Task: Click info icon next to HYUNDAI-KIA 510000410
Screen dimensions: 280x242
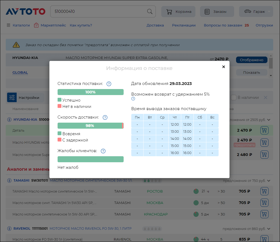Action: pos(9,120)
